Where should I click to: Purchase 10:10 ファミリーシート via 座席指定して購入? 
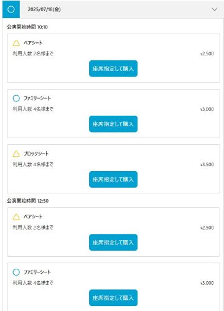[113, 124]
